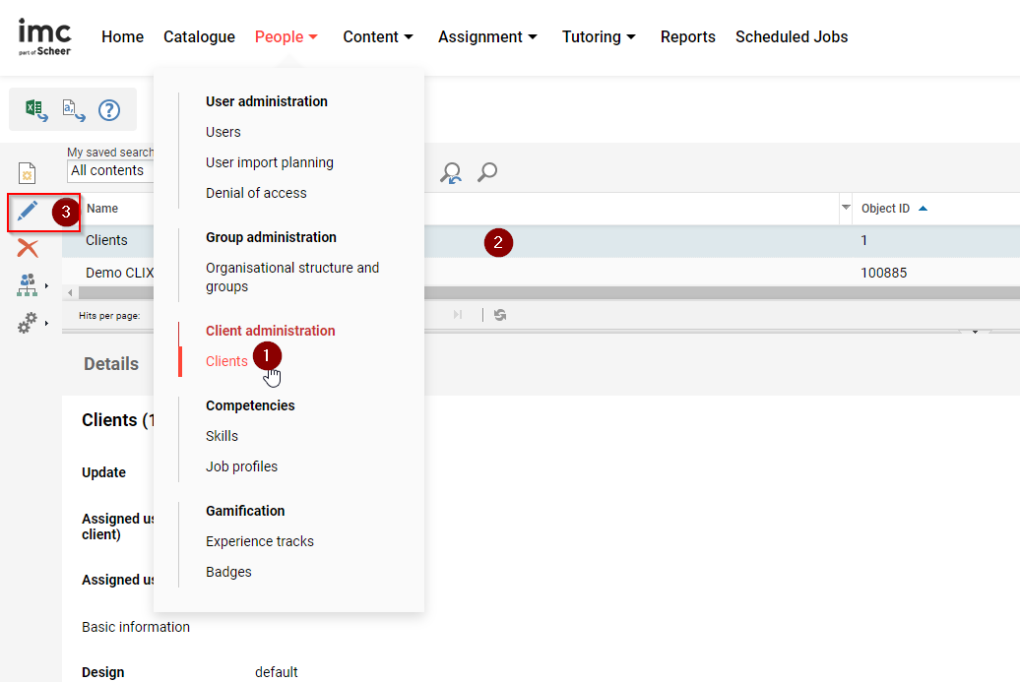Click the refresh icon in pagination bar

500,315
